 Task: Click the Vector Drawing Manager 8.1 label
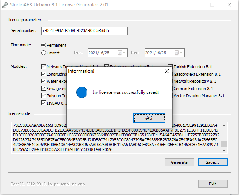click(199, 96)
